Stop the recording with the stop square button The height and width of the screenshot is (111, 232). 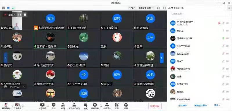coord(25,14)
